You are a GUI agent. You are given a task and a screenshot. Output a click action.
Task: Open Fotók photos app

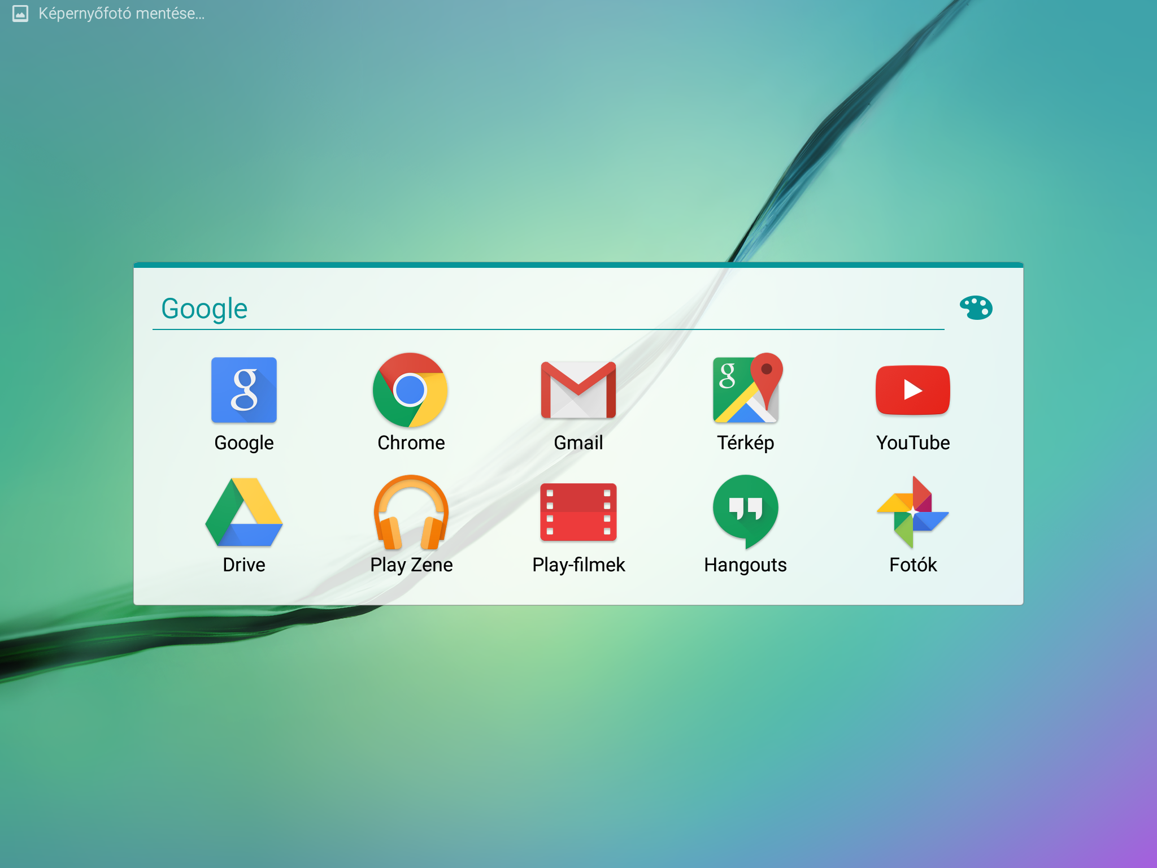pyautogui.click(x=912, y=512)
